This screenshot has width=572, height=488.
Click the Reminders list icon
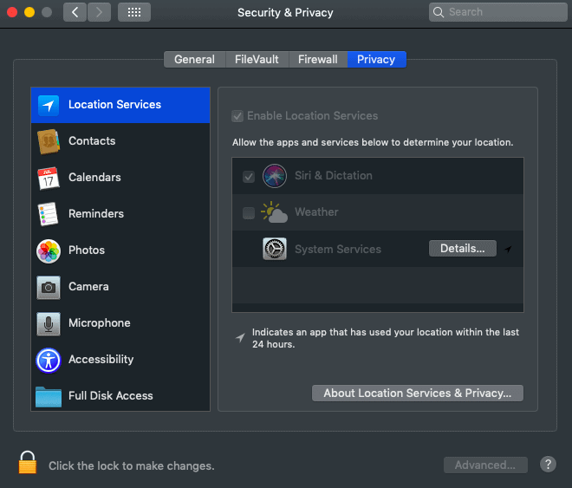point(48,214)
